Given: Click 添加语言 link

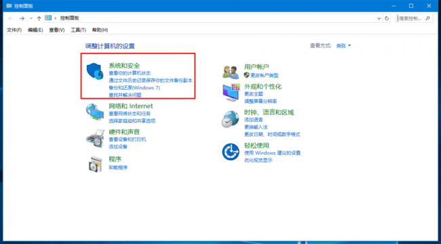Looking at the screenshot, I should coord(254,120).
